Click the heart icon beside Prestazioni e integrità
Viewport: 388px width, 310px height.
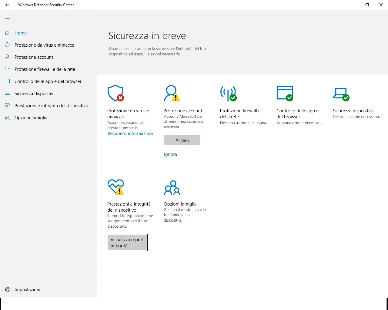[7, 106]
